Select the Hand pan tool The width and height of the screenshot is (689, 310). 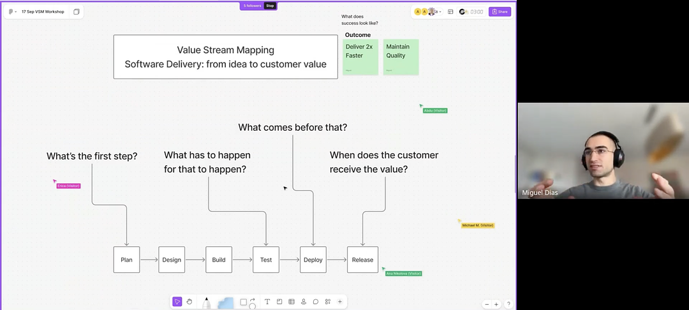[x=189, y=302]
